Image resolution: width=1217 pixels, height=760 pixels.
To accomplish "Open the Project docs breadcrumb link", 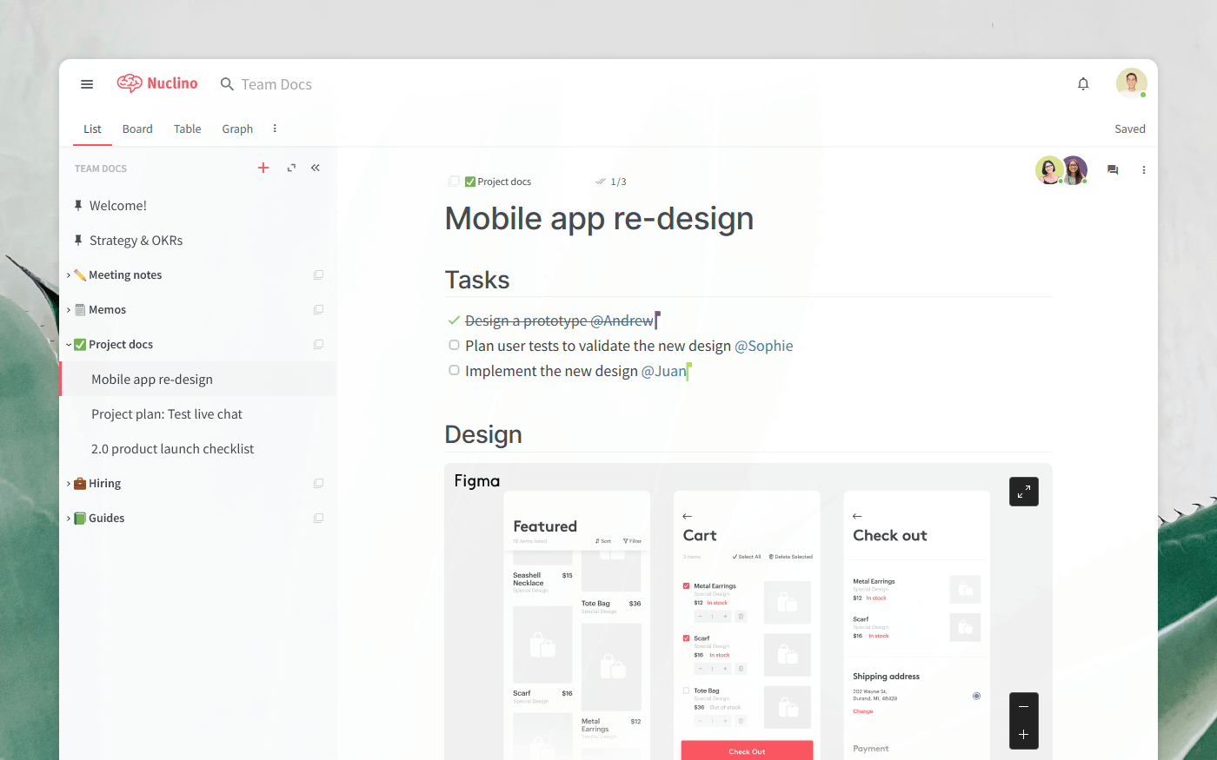I will pos(498,182).
